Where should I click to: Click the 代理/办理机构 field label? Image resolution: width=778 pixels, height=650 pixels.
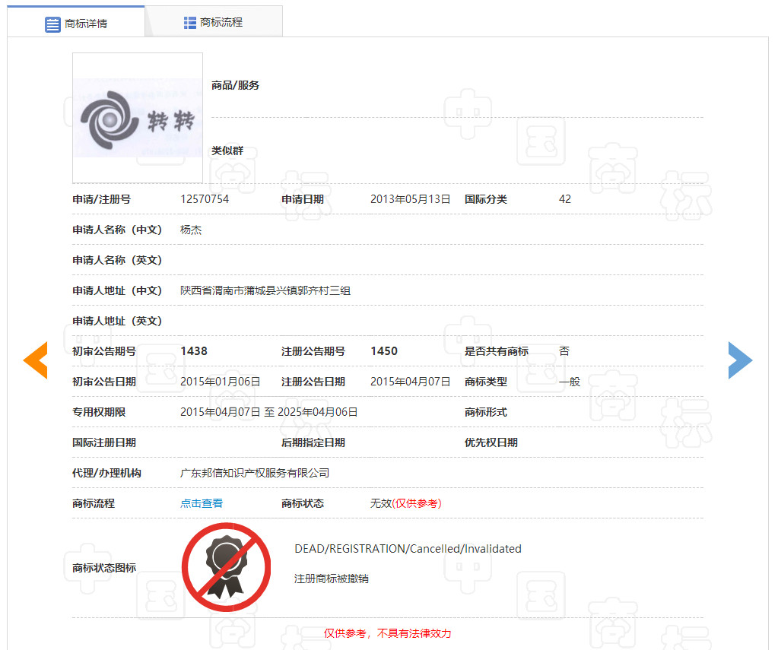[106, 473]
